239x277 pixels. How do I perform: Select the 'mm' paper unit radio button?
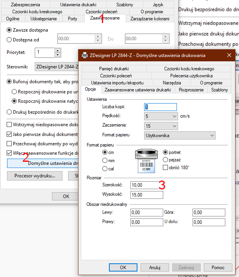point(105,161)
